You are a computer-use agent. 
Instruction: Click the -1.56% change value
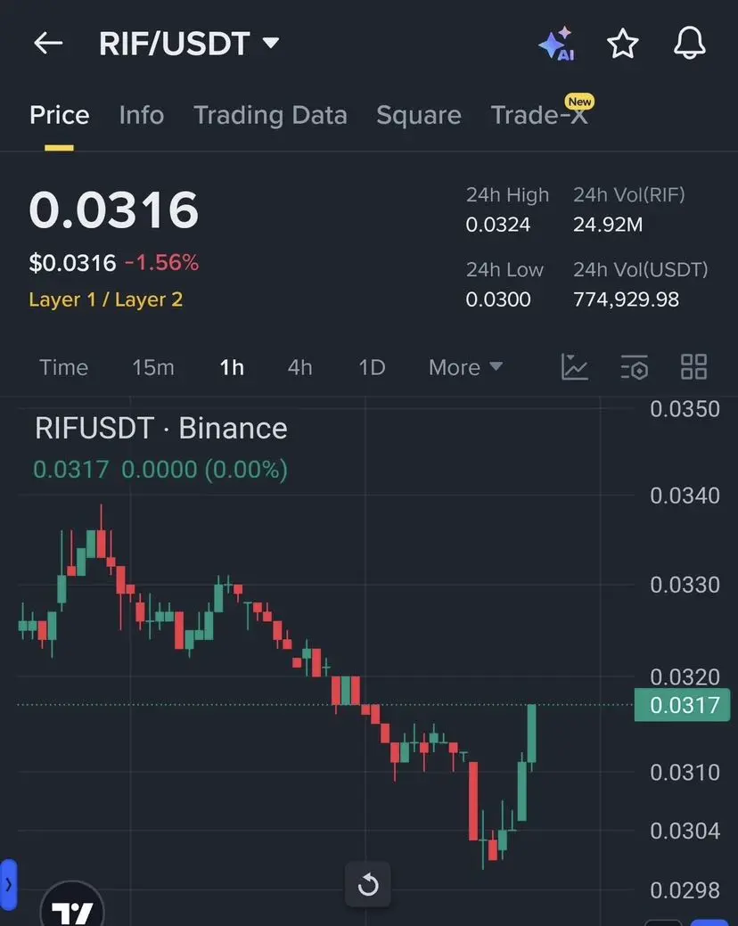161,262
